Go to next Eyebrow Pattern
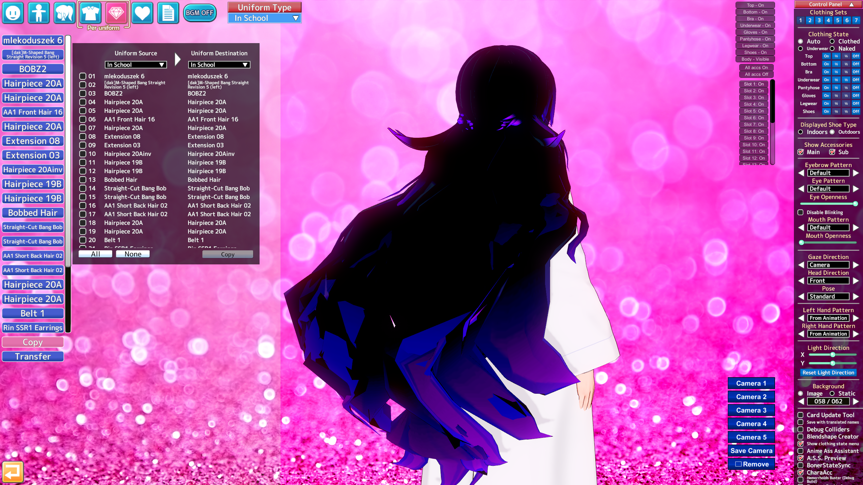 pyautogui.click(x=856, y=173)
